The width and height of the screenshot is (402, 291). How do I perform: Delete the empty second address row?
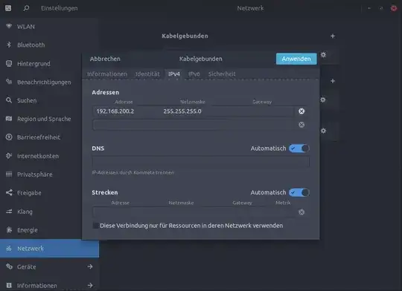click(301, 125)
